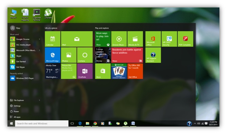This screenshot has height=134, width=250.
Task: Click the volume icon in system tray
Action: click(199, 123)
